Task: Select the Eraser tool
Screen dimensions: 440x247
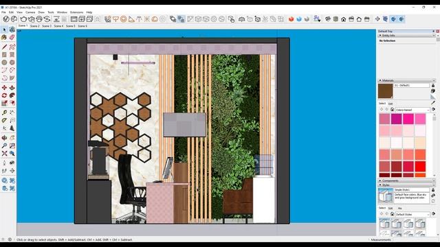Action: [12, 37]
